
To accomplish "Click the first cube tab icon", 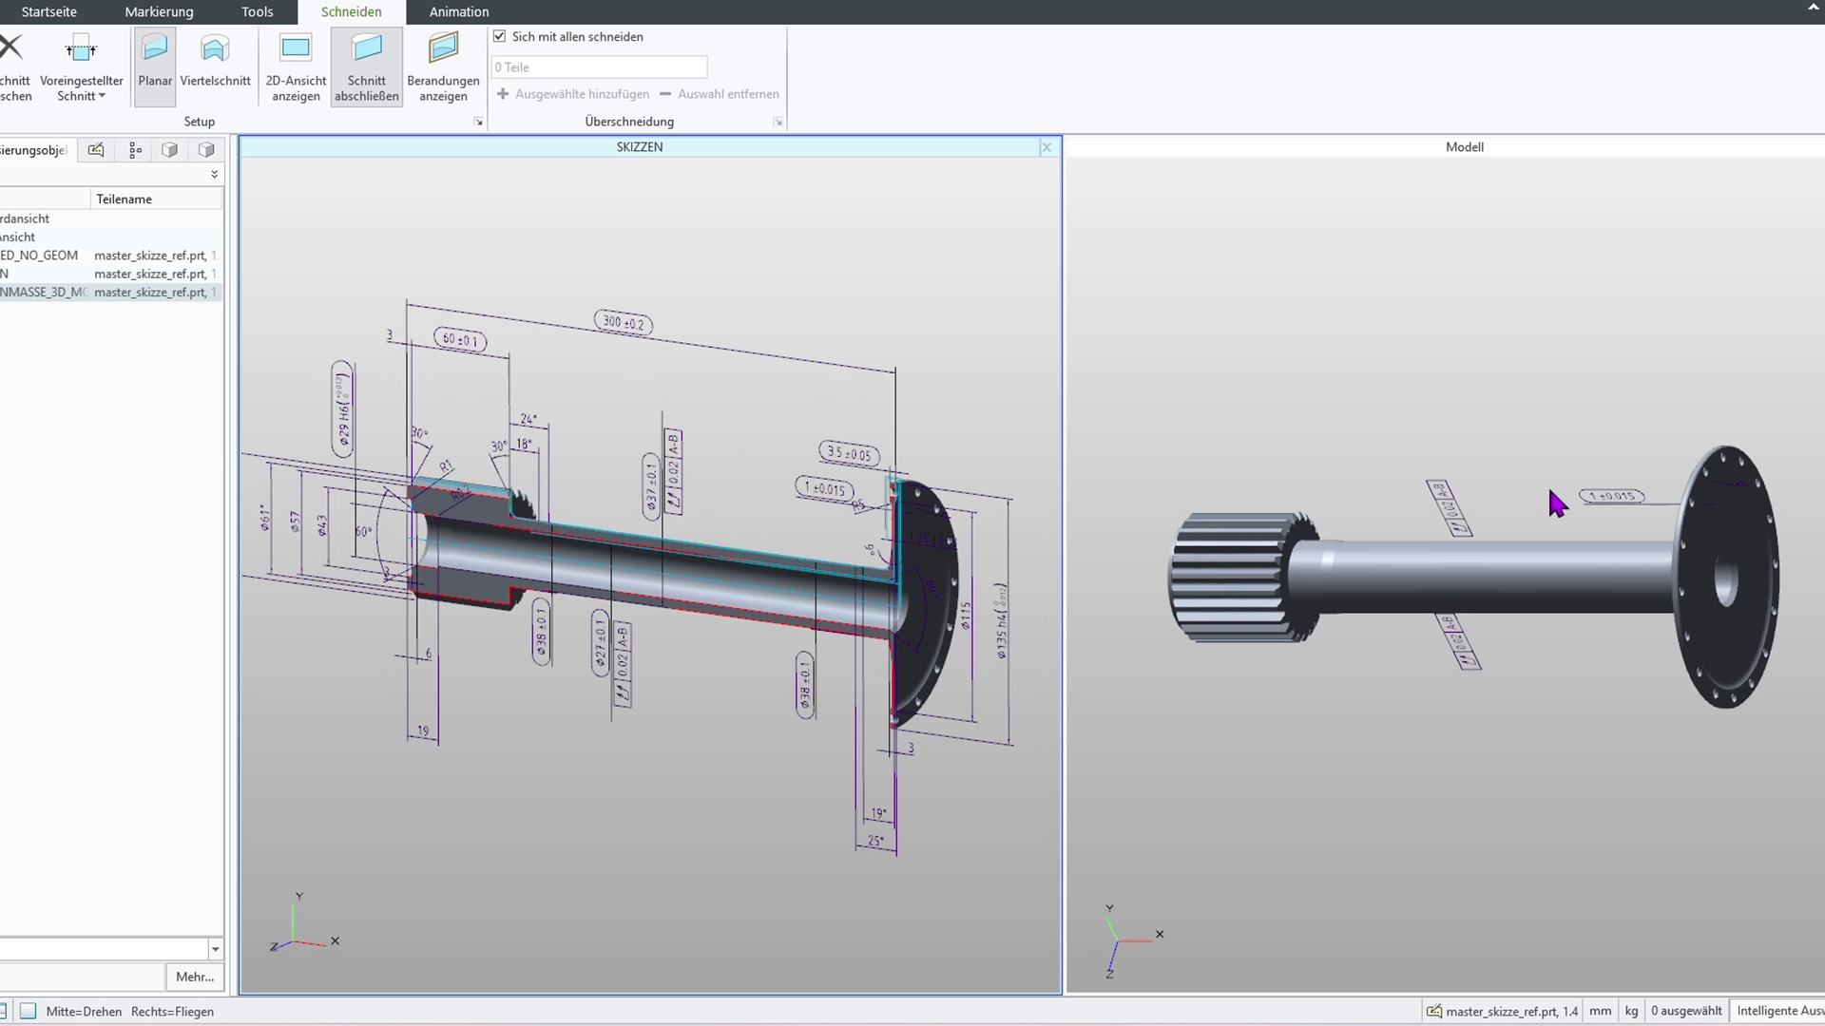I will click(x=170, y=150).
